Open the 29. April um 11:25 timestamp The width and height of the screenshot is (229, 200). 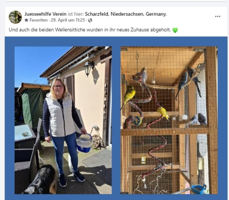(68, 20)
